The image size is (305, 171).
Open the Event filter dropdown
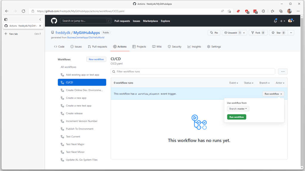[x=233, y=83]
